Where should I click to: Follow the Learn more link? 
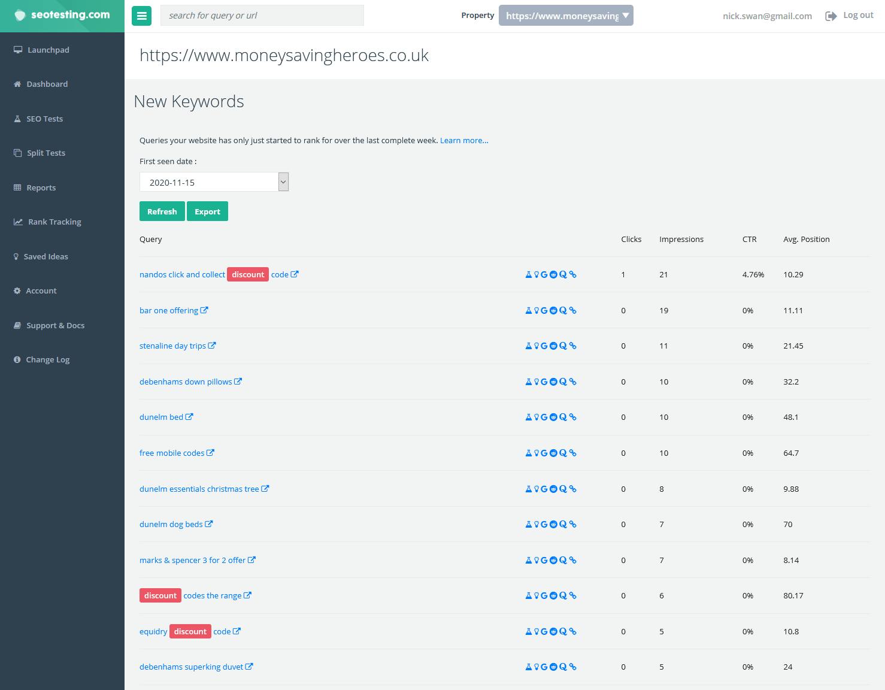(x=464, y=140)
